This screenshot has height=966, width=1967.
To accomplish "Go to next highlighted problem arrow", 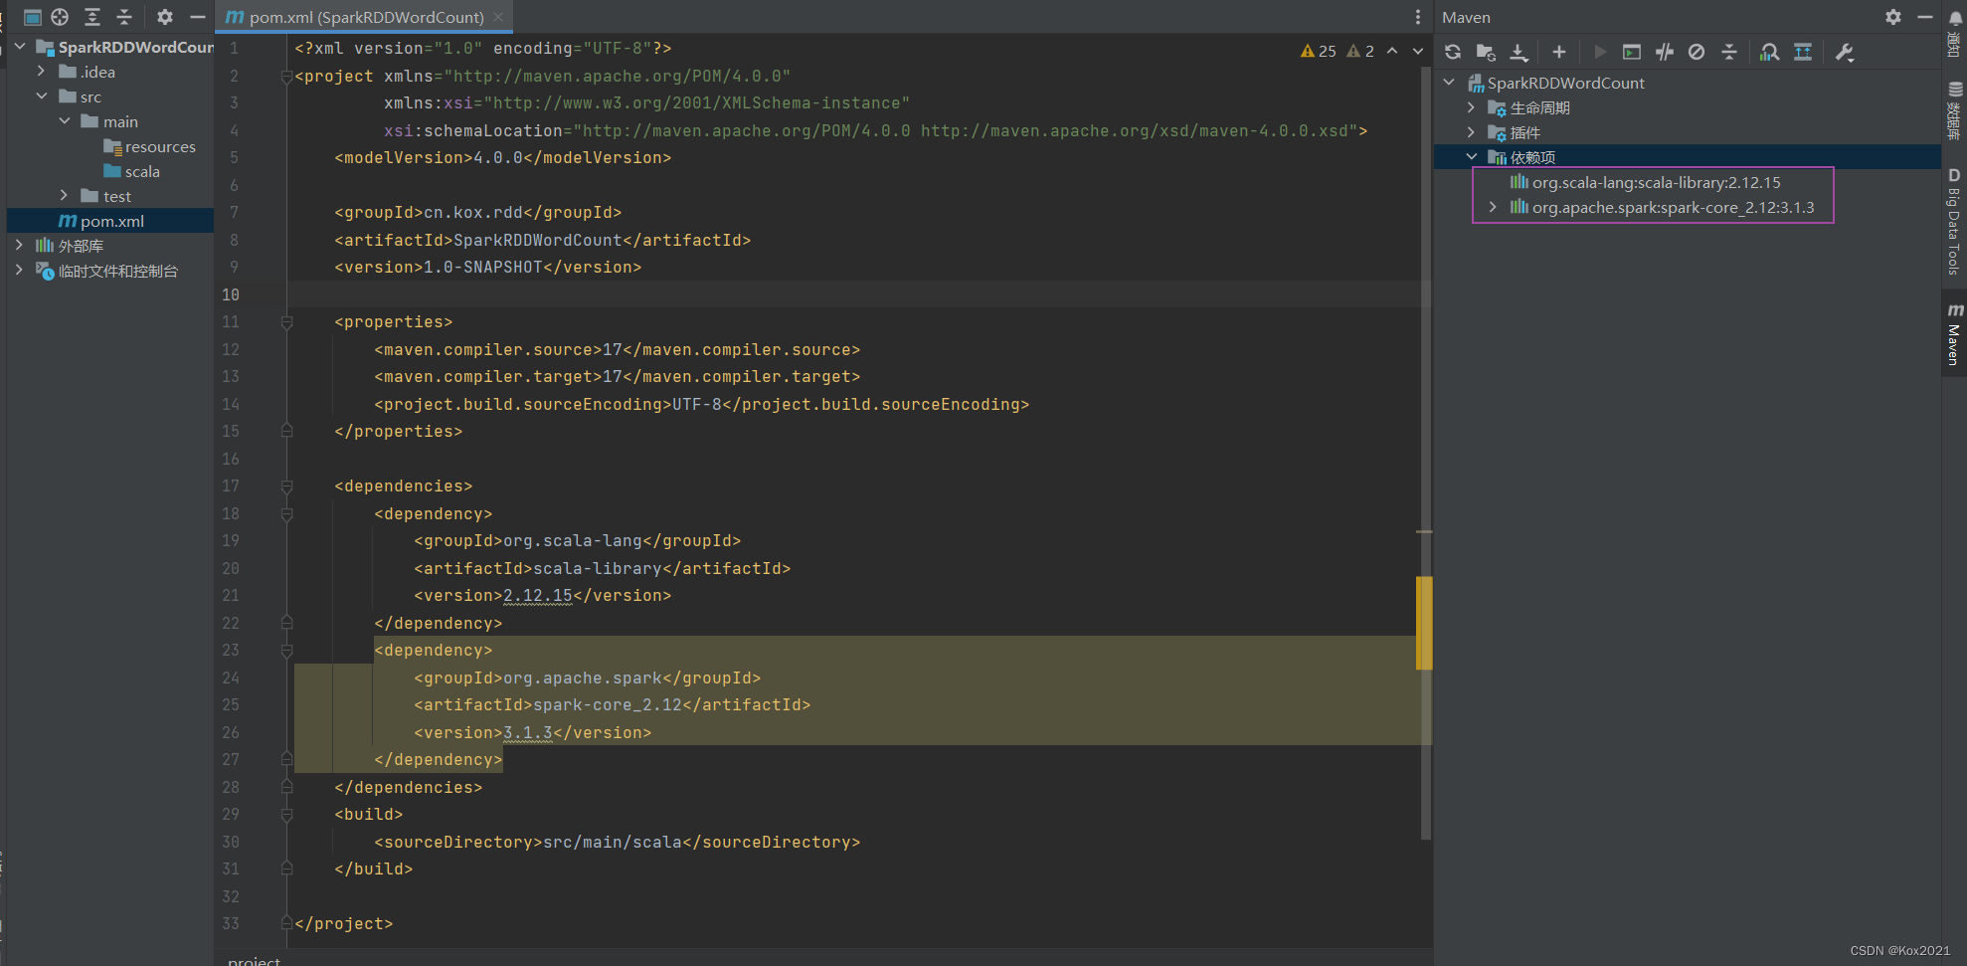I will coord(1418,51).
